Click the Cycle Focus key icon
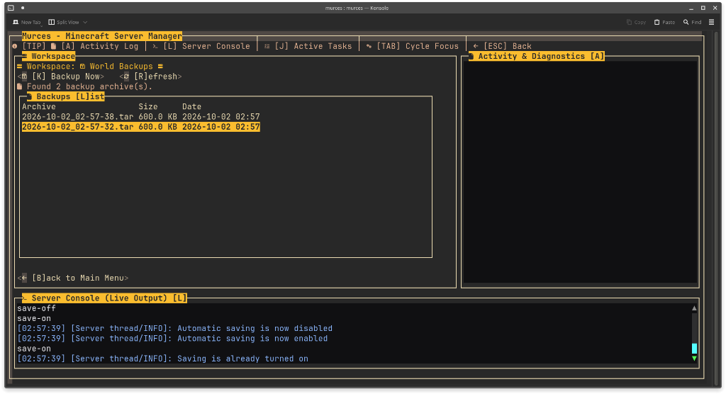 pos(369,46)
